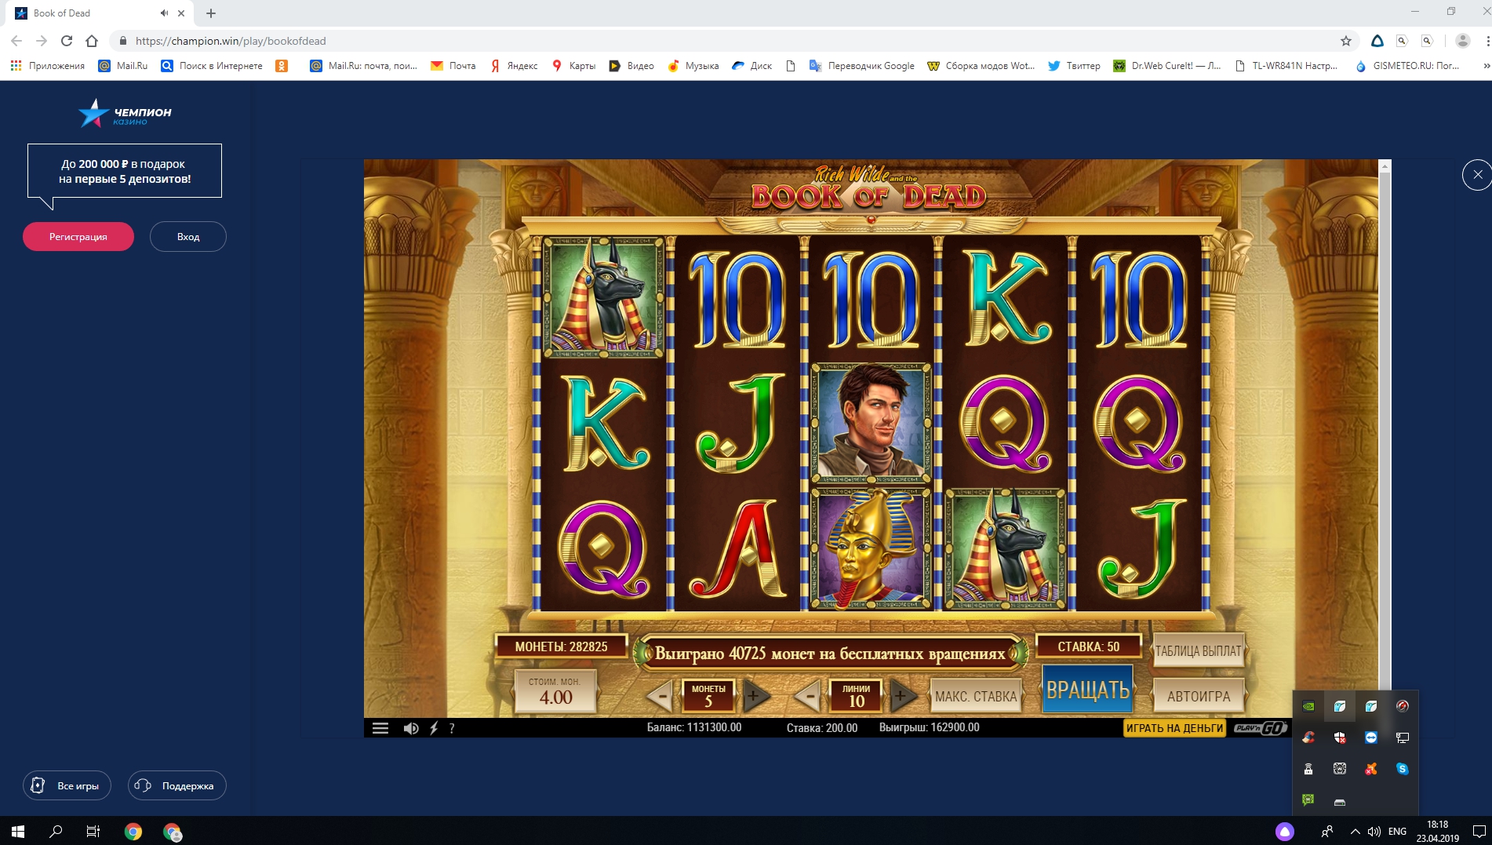
Task: Open the Windows notification center
Action: [x=1479, y=831]
